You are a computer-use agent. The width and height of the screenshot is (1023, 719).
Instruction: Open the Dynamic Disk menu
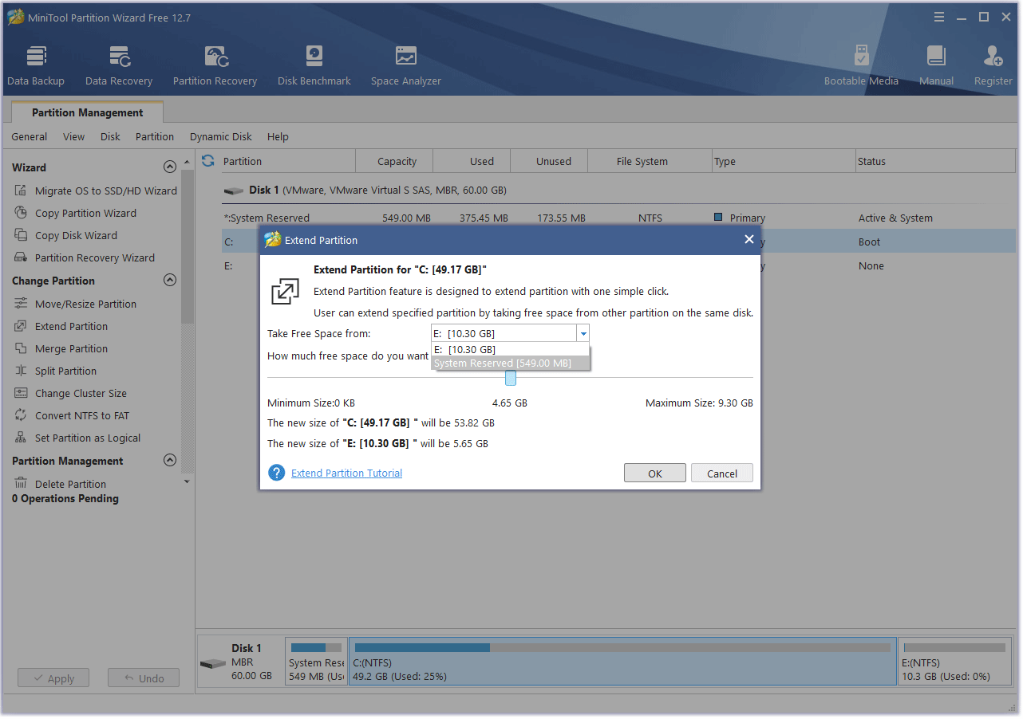click(x=221, y=136)
